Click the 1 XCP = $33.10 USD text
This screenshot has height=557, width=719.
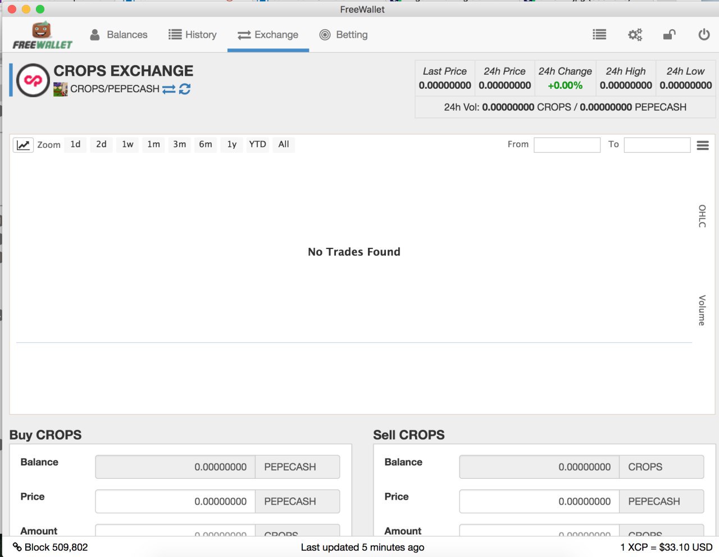click(x=666, y=547)
